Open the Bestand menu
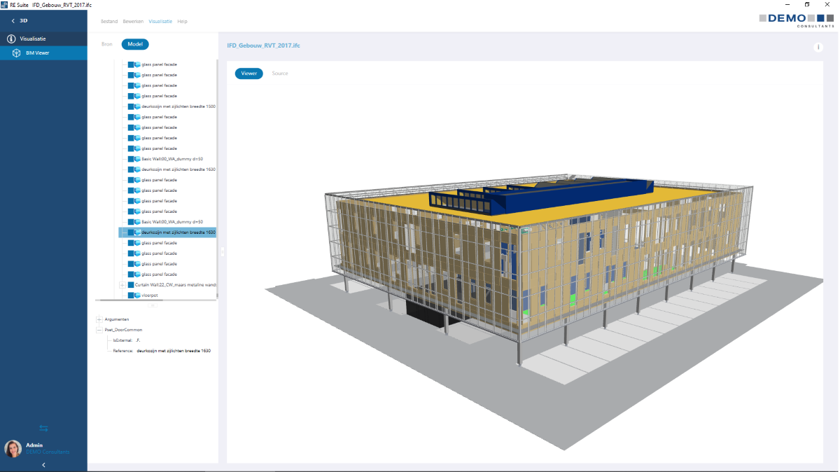840x472 pixels. (x=108, y=22)
